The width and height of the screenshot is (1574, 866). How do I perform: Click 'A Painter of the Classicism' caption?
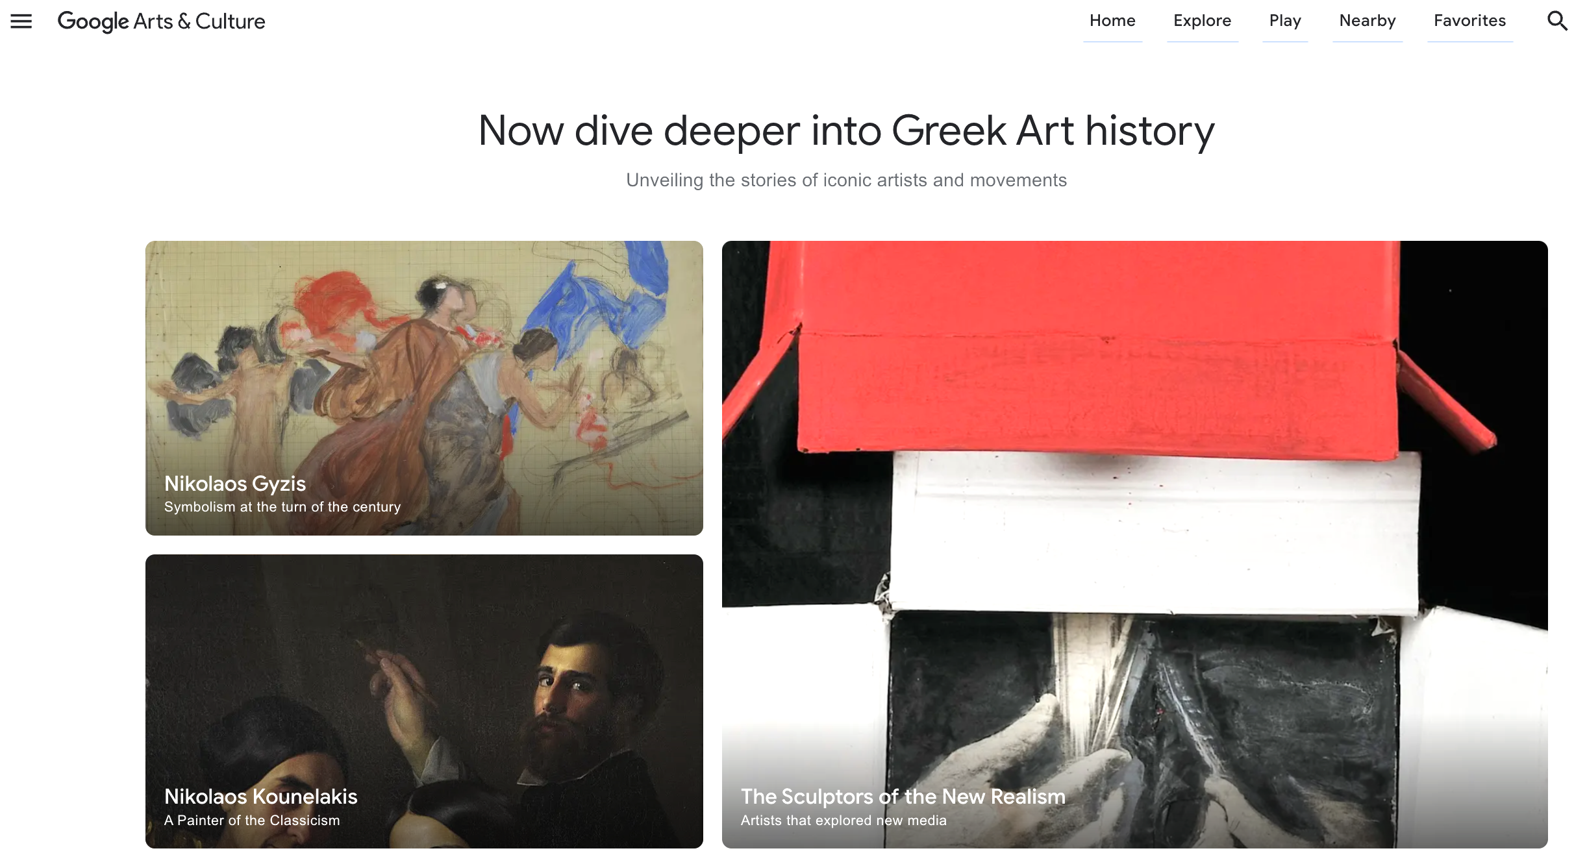click(252, 821)
